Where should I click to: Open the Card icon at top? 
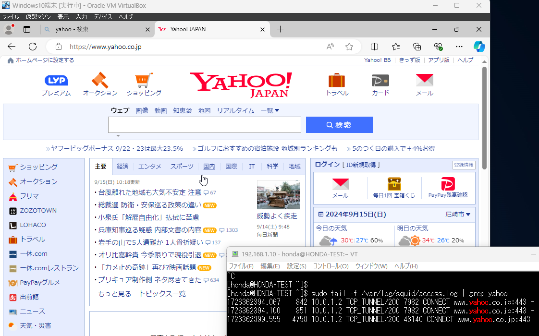coord(380,81)
